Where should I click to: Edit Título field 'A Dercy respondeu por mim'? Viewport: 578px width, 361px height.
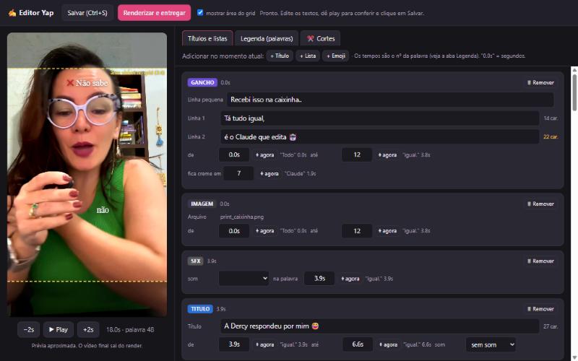[x=380, y=326]
